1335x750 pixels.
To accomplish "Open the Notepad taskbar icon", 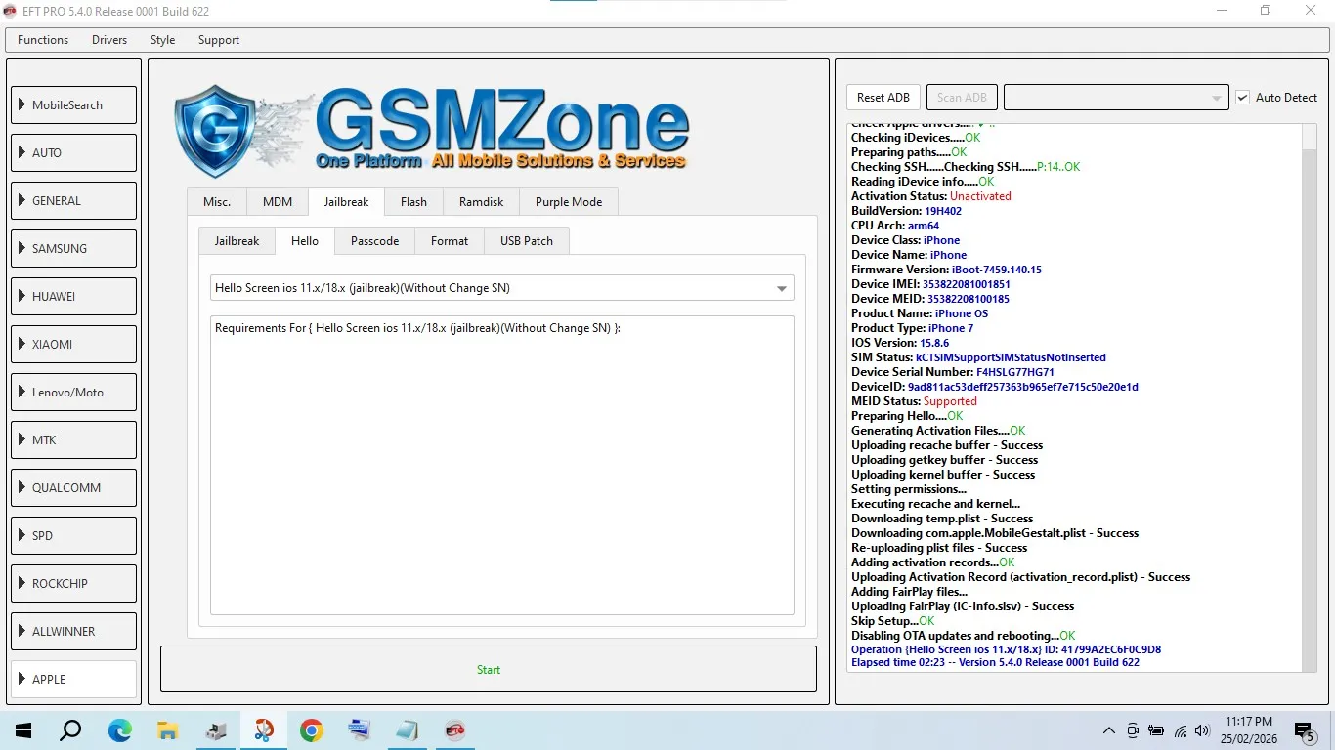I will [407, 730].
